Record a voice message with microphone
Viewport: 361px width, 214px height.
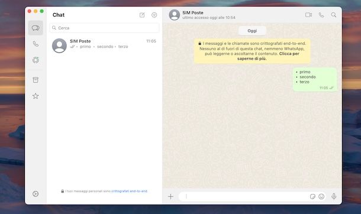334,196
